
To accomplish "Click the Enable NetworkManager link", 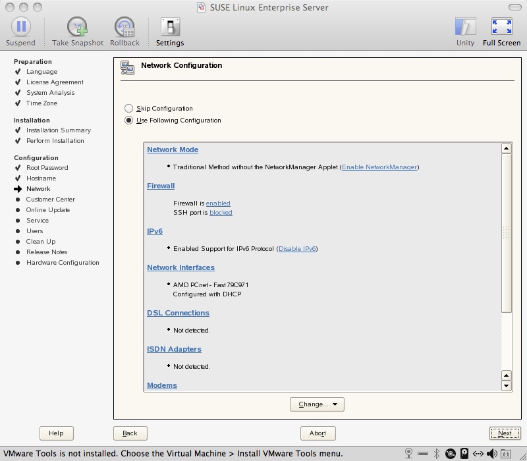I will pyautogui.click(x=379, y=167).
